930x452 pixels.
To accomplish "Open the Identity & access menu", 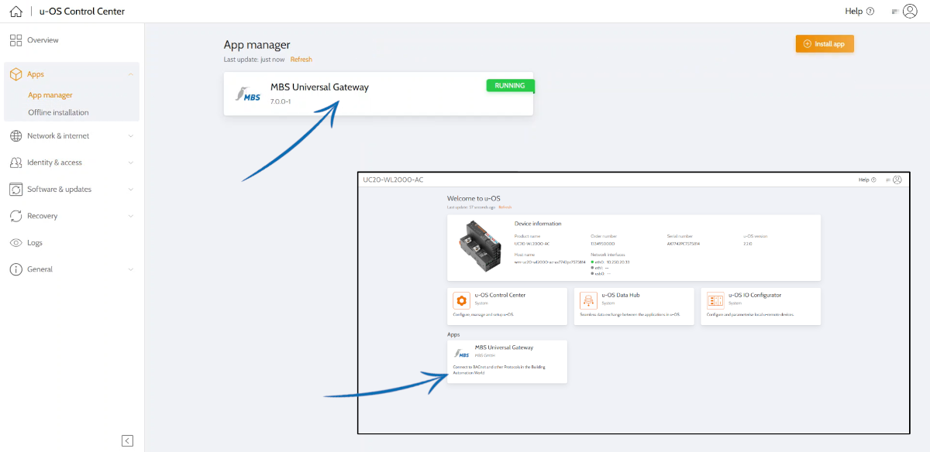I will coord(71,163).
